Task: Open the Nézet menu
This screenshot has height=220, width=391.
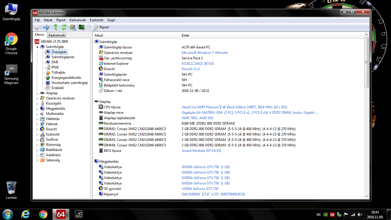Action: [x=48, y=20]
